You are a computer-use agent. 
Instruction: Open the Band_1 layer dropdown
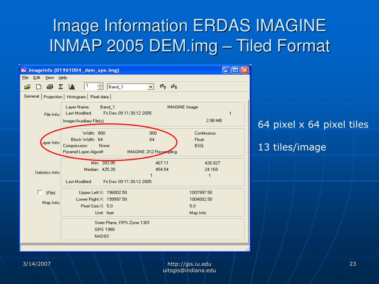pos(151,87)
